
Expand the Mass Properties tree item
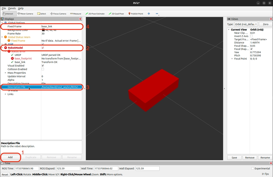click(5, 73)
